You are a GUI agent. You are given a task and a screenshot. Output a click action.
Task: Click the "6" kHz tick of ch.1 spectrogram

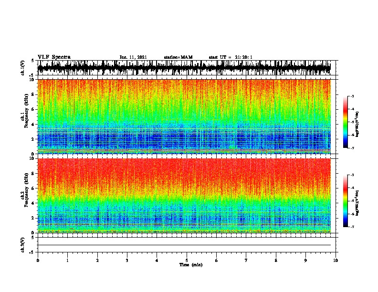33,109
